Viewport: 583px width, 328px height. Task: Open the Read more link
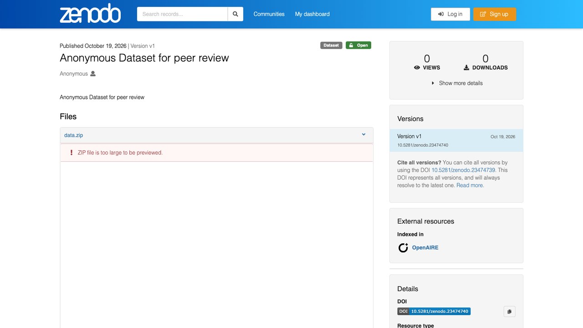tap(470, 185)
